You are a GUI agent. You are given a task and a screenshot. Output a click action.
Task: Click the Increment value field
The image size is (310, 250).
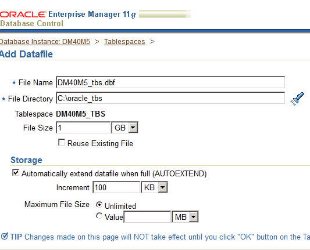coord(116,187)
